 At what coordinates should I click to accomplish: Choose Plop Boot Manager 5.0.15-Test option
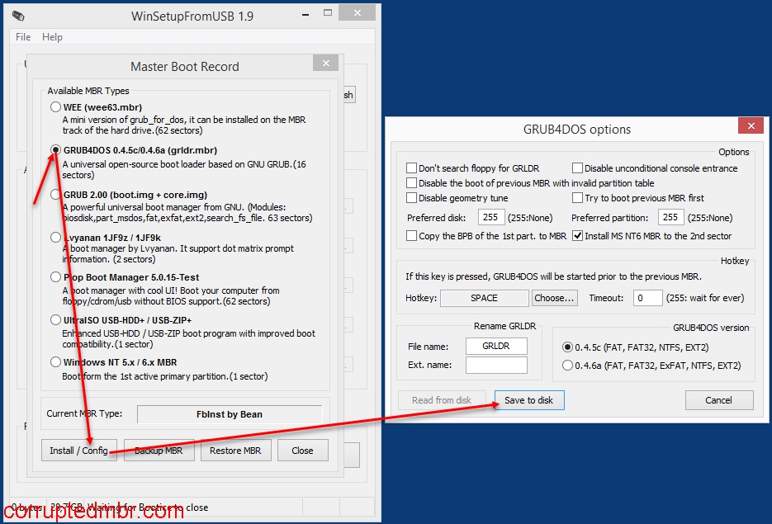55,277
